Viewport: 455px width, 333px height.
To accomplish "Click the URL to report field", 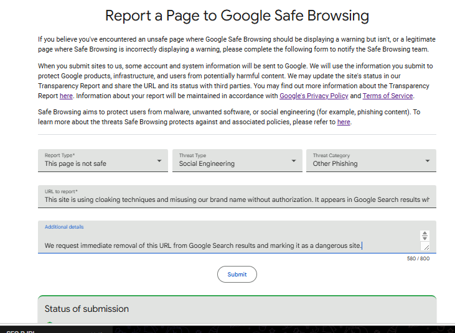I will coord(237,196).
